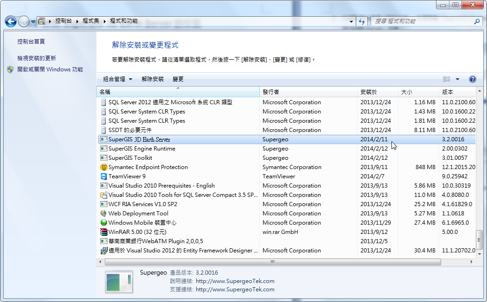Click the Control Panel icon in address bar

tap(41, 21)
